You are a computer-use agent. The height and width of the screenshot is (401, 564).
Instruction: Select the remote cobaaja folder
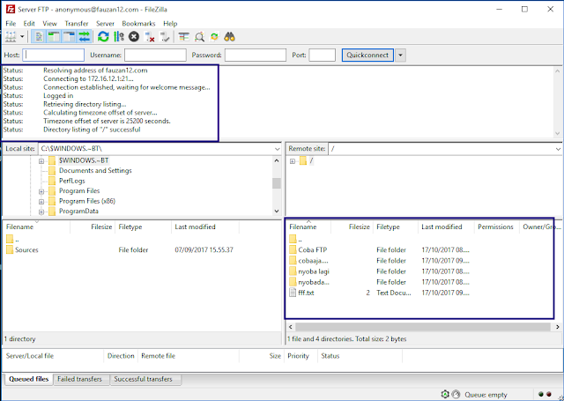tap(313, 260)
